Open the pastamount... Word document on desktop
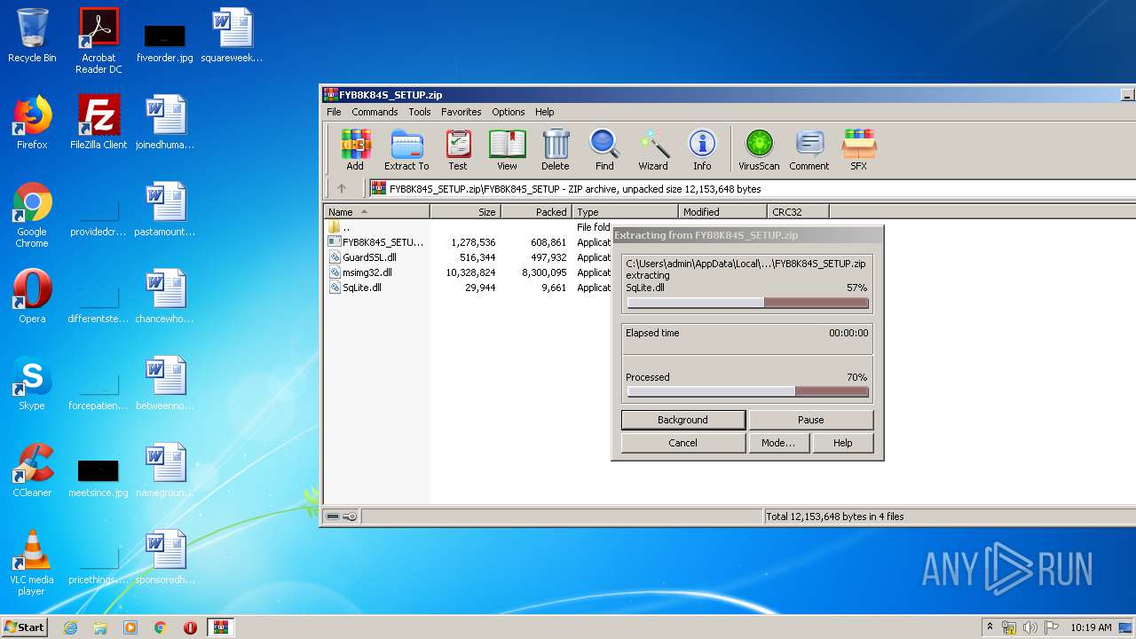Image resolution: width=1136 pixels, height=639 pixels. pos(165,209)
